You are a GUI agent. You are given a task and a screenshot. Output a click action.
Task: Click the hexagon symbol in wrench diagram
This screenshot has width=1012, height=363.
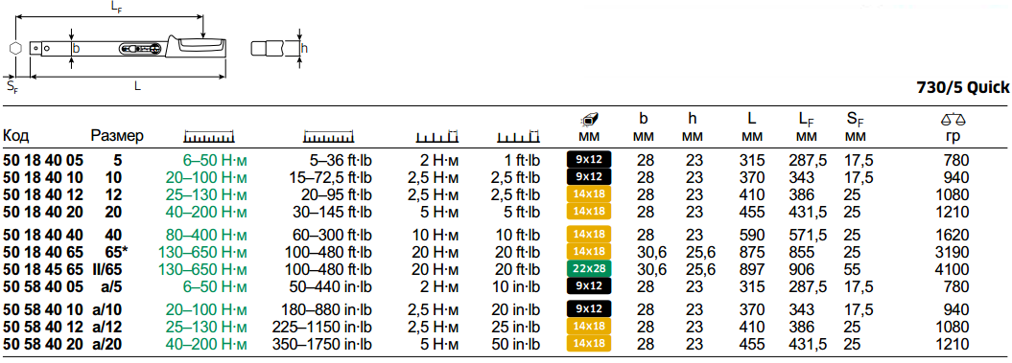tap(15, 48)
